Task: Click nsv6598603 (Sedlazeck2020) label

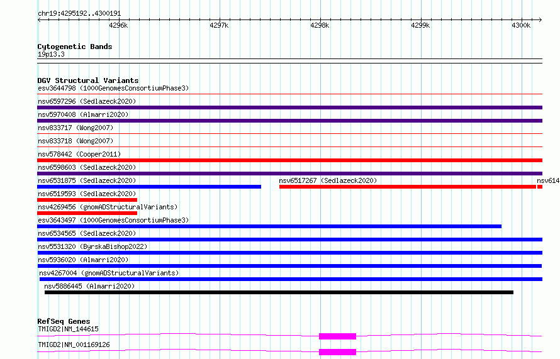Action: pos(87,167)
